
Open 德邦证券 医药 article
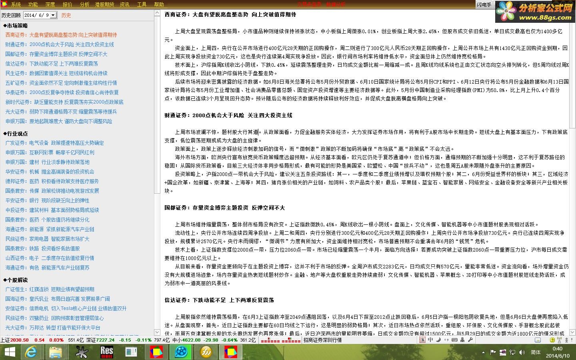click(52, 181)
